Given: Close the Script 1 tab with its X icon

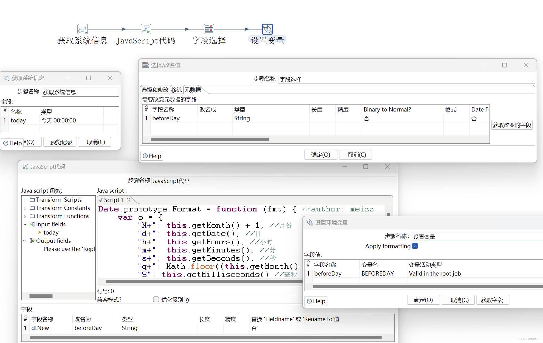Looking at the screenshot, I should click(x=128, y=200).
